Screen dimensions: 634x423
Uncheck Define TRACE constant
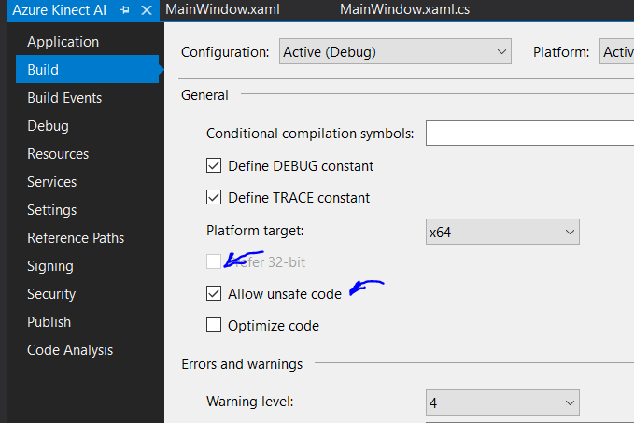(214, 198)
